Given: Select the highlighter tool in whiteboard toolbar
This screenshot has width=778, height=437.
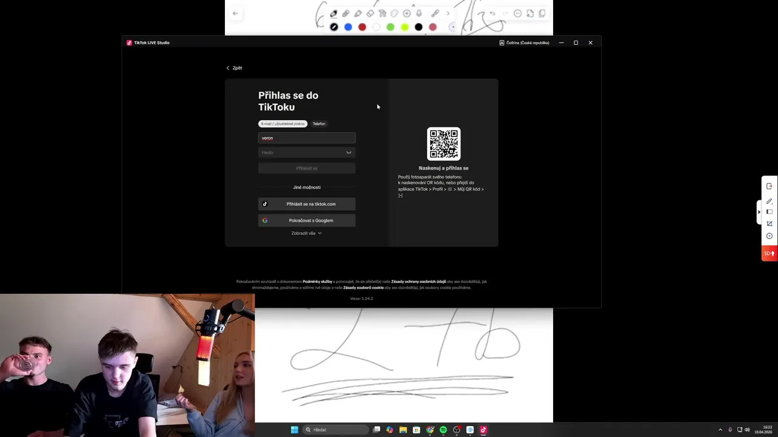Looking at the screenshot, I should pyautogui.click(x=358, y=13).
